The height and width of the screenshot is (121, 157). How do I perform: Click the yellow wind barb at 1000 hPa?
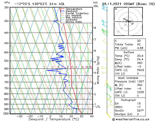coord(109,116)
